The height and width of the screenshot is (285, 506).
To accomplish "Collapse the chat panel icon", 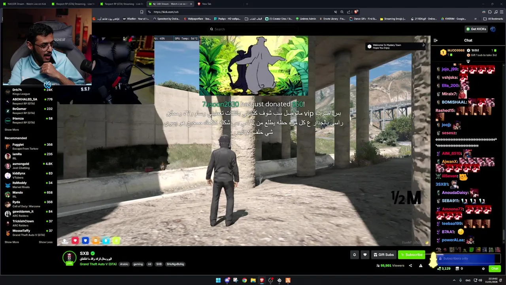I will [435, 40].
